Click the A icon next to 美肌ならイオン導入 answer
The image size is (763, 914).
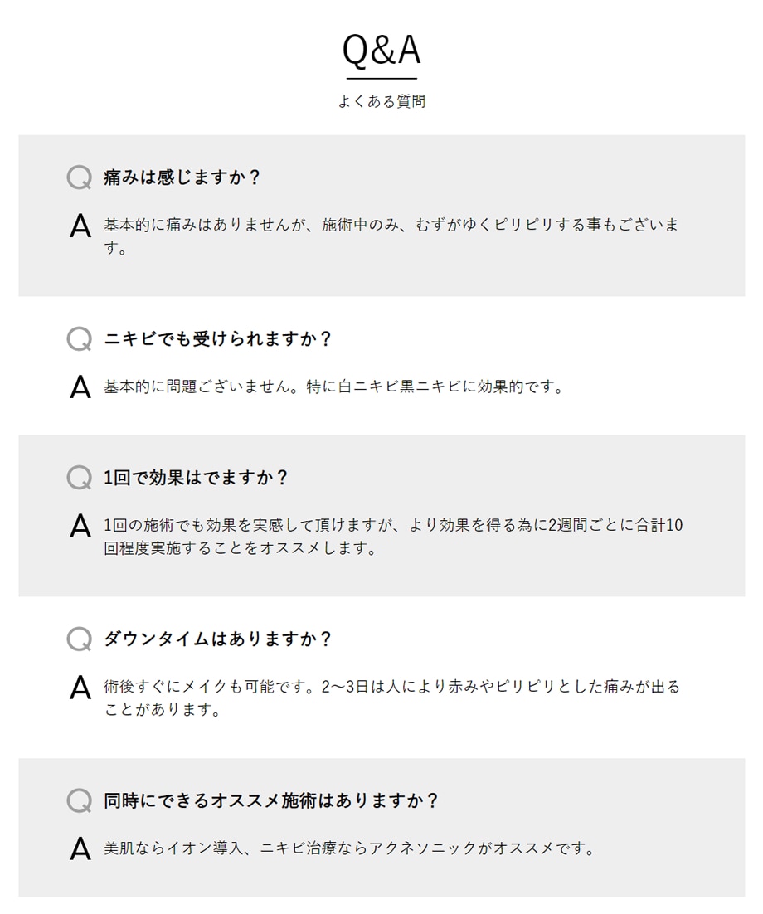[x=80, y=848]
